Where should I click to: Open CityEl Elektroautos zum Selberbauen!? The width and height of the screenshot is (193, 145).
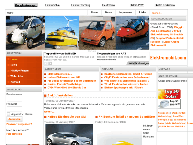click(127, 77)
